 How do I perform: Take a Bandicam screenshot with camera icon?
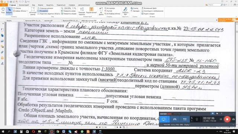tap(234, 119)
